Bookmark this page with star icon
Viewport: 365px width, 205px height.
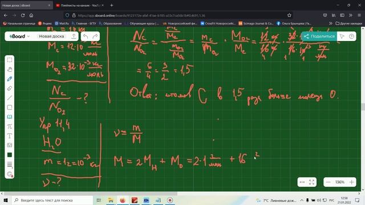(x=289, y=15)
